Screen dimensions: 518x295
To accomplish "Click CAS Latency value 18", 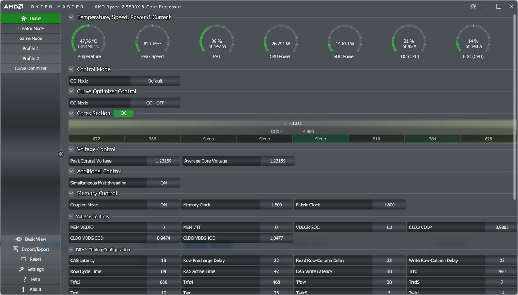I will pyautogui.click(x=163, y=260).
